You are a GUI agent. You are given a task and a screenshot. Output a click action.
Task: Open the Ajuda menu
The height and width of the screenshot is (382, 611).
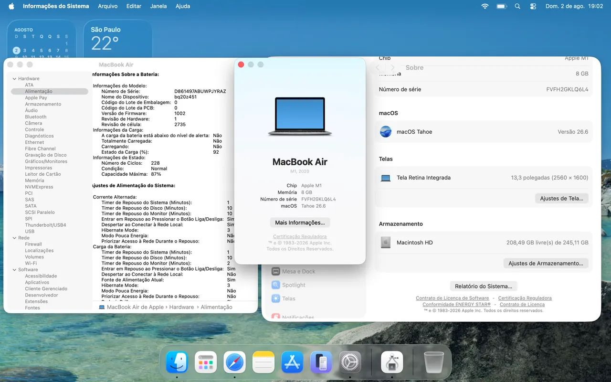[182, 6]
